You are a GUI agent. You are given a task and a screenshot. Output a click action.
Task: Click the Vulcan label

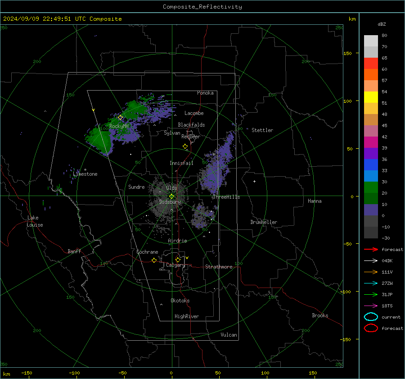229,335
